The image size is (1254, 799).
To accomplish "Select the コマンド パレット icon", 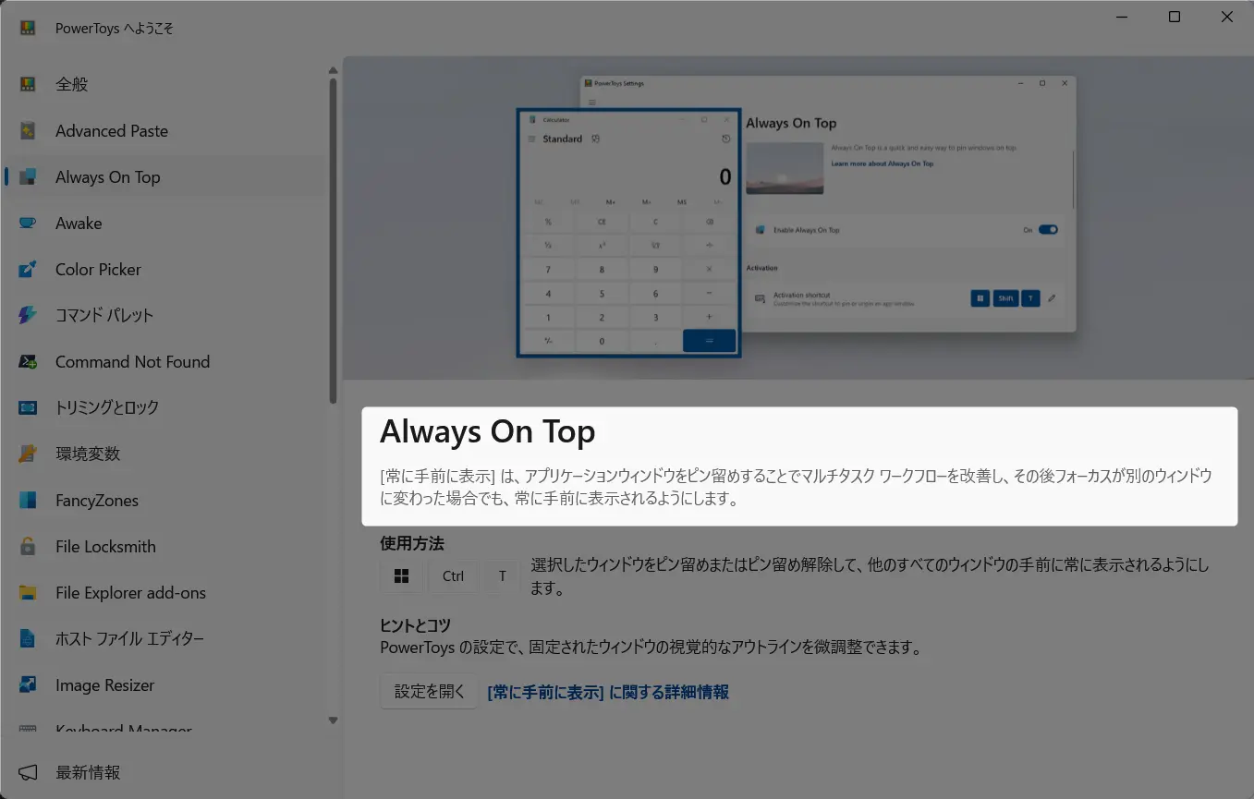I will (x=28, y=315).
